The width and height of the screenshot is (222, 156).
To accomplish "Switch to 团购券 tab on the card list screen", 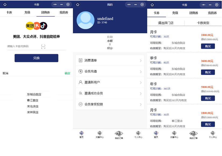I will click(194, 13).
